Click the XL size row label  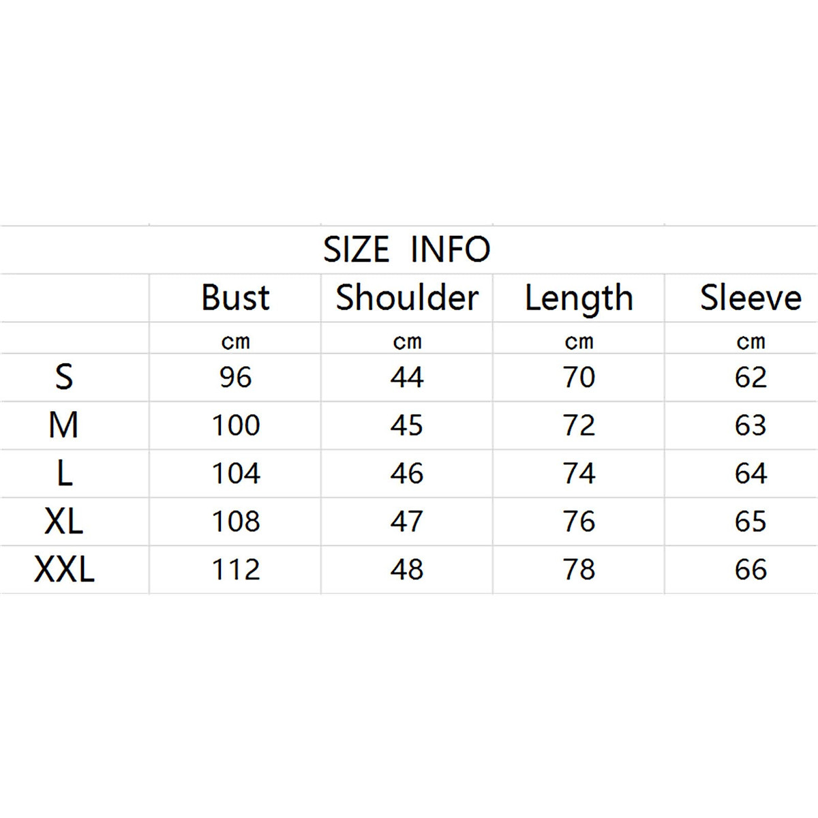click(x=63, y=521)
